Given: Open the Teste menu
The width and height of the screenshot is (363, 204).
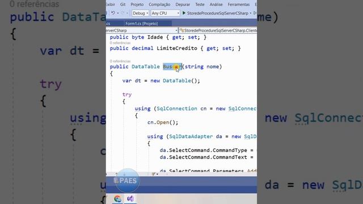Looking at the screenshot, I should click(x=200, y=5).
